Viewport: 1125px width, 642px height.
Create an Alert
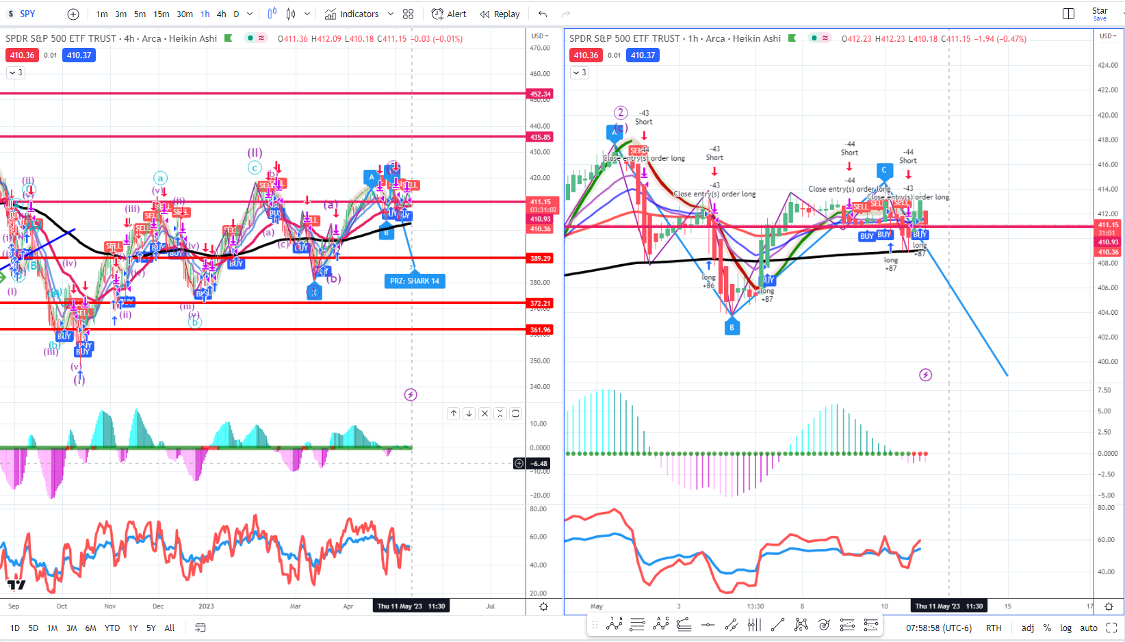449,14
